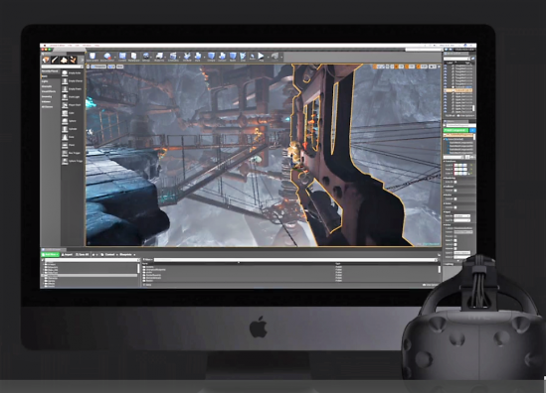
Task: Click the green Add New button
Action: (x=50, y=255)
